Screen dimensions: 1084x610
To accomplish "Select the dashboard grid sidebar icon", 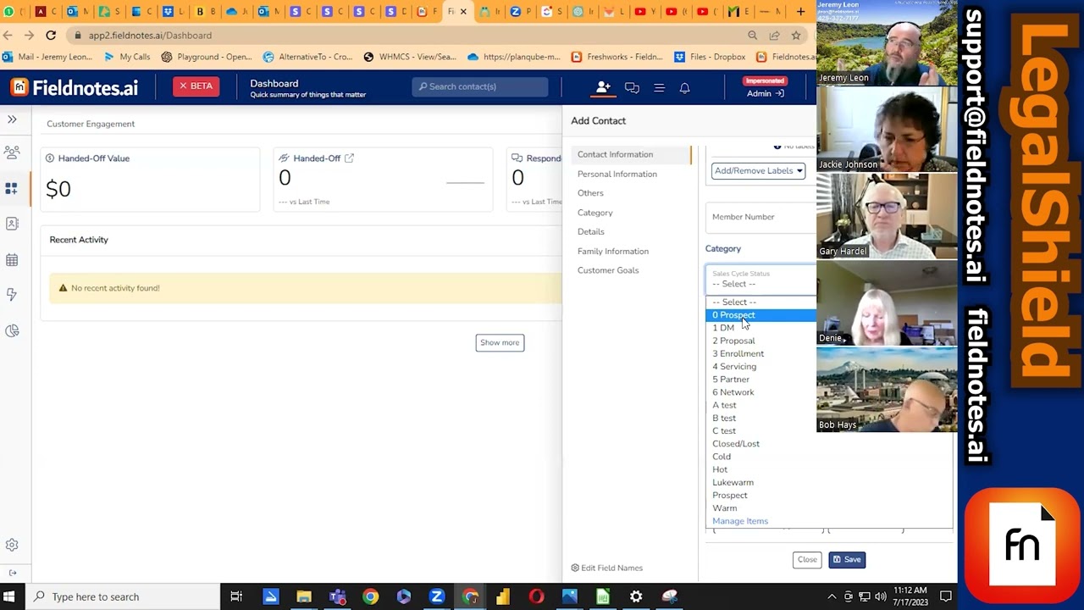I will (x=12, y=188).
